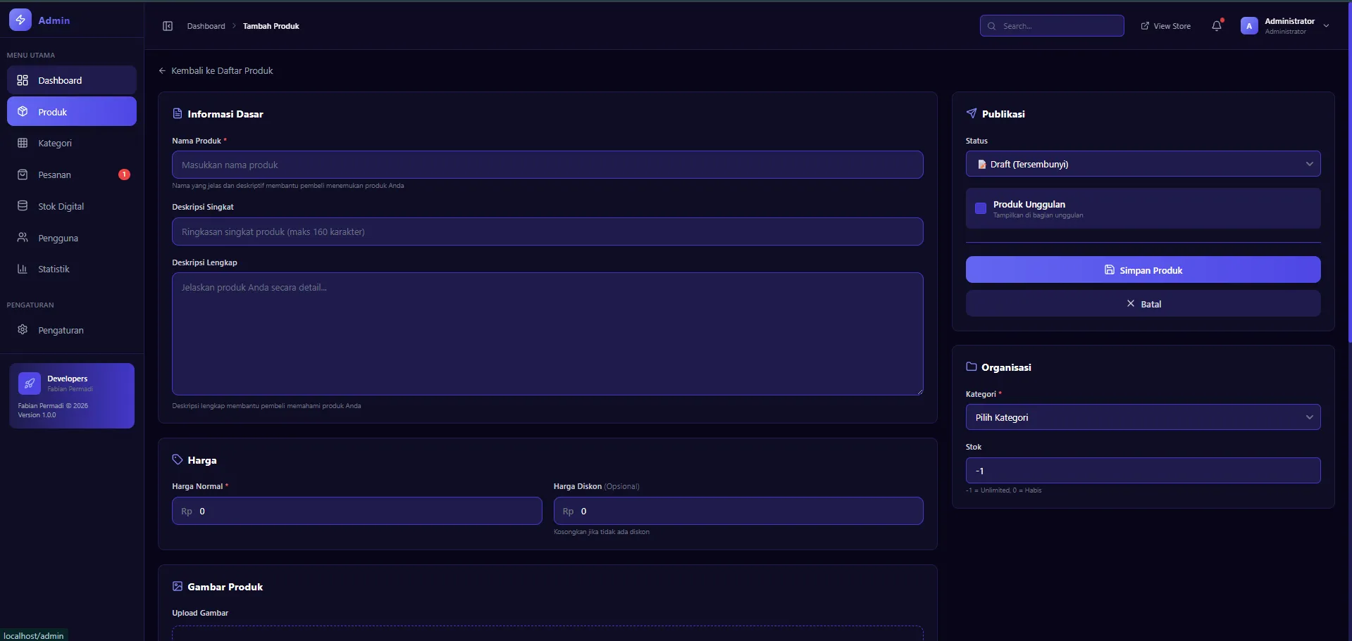Click the Admin lightning logo icon
This screenshot has width=1352, height=641.
(20, 20)
